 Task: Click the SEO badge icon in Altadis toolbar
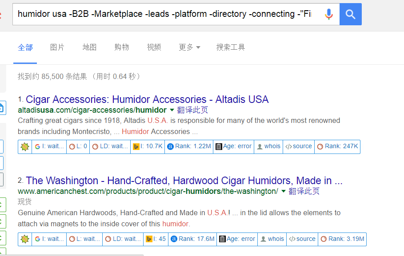pos(25,147)
